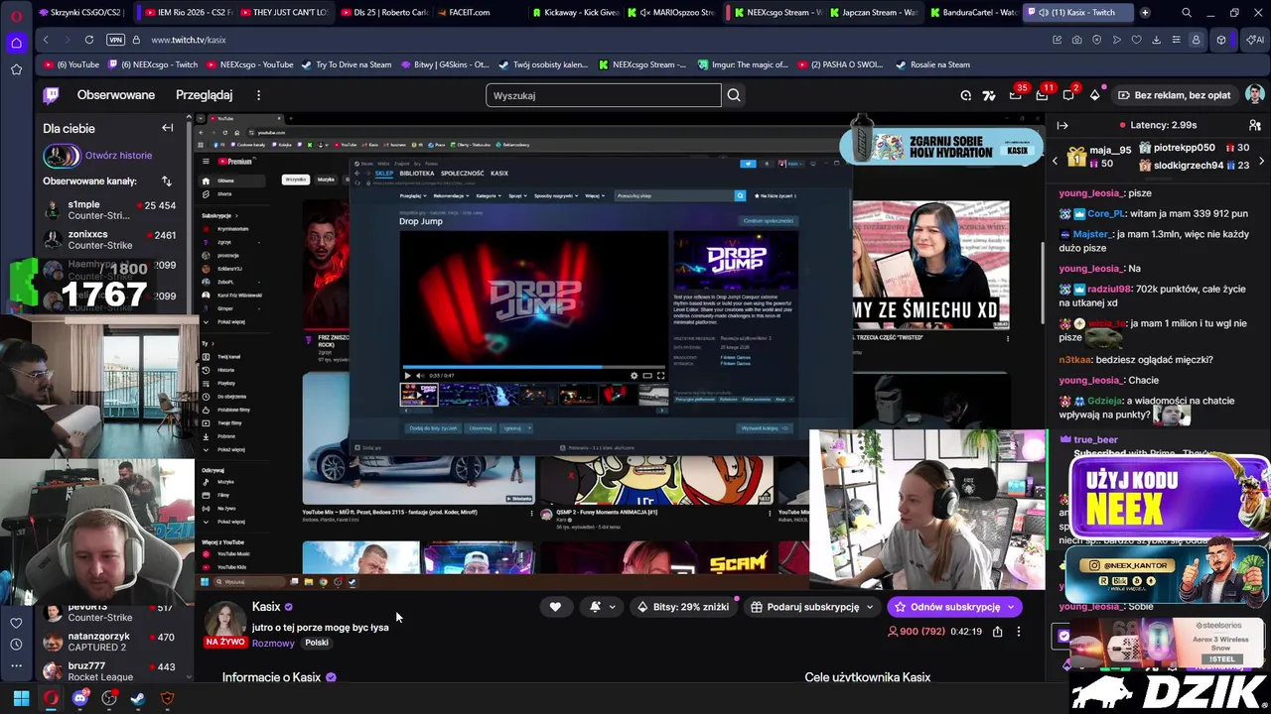Go back with the browser back arrow

click(x=46, y=40)
